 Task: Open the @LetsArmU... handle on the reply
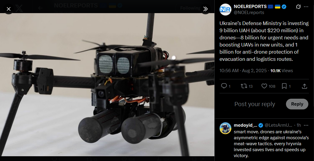[278, 125]
